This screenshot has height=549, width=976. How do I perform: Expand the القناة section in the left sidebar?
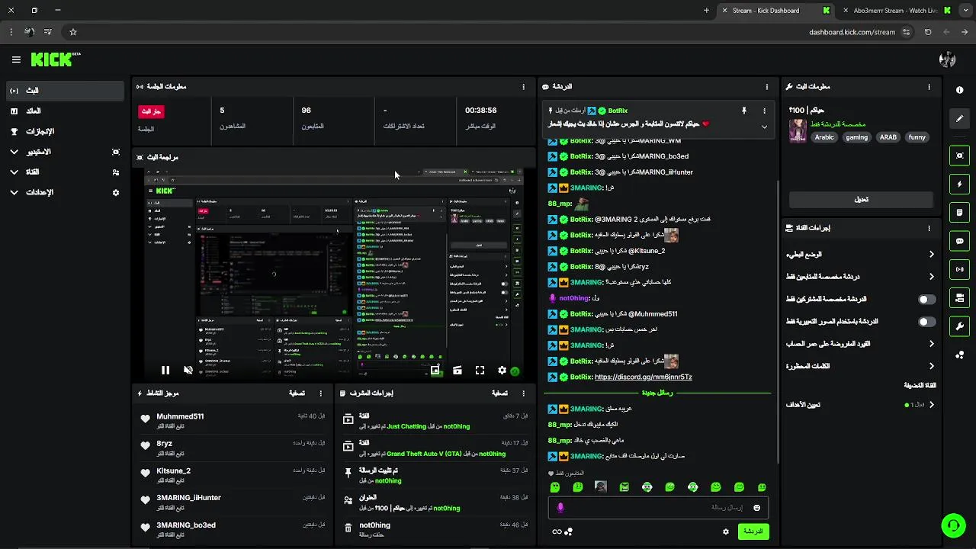coord(14,172)
